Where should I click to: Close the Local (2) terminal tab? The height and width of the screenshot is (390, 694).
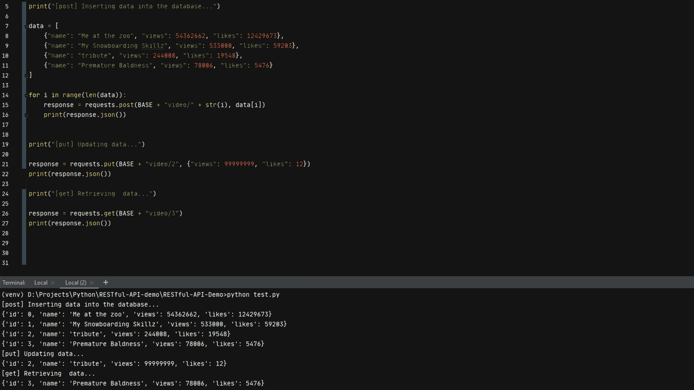pyautogui.click(x=92, y=283)
